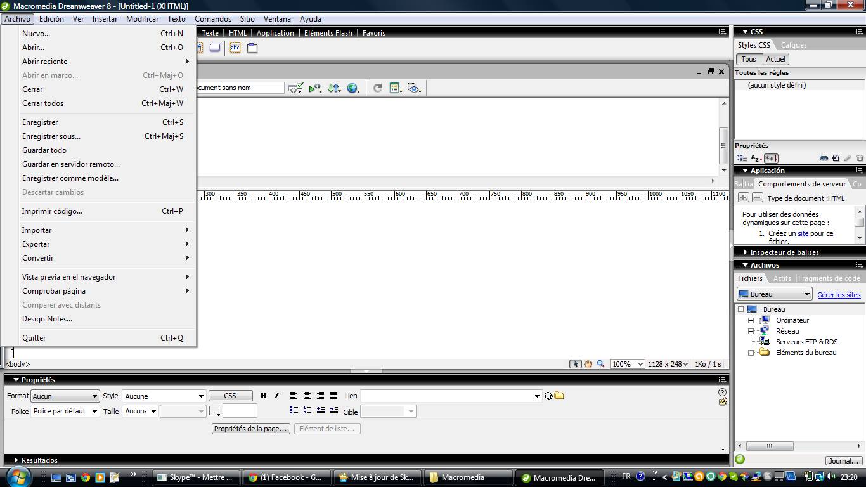Right-align text in Properties panel
Screen dimensions: 866x487
tap(320, 396)
